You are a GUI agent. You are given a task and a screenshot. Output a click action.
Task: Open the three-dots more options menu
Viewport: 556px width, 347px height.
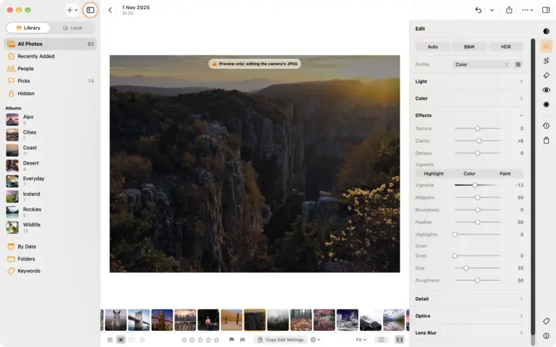(528, 10)
